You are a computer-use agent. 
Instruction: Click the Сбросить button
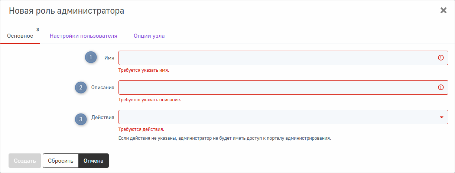point(61,161)
